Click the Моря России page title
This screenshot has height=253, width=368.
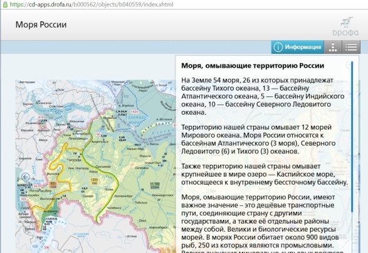pos(41,24)
